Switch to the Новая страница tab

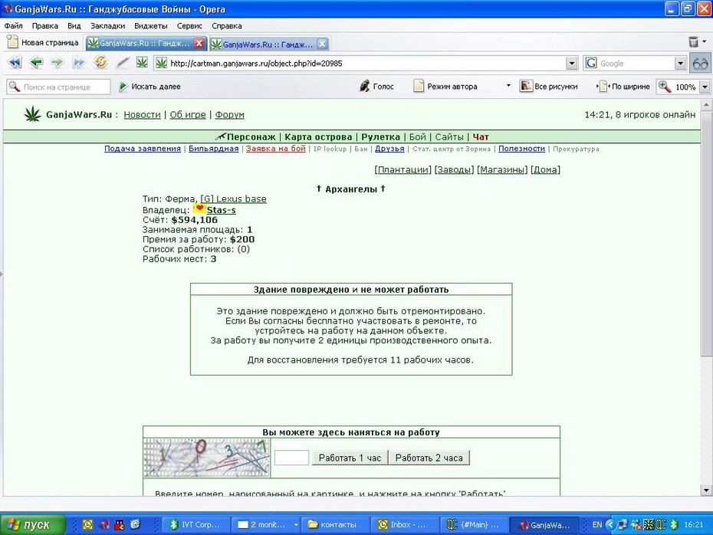coord(44,43)
